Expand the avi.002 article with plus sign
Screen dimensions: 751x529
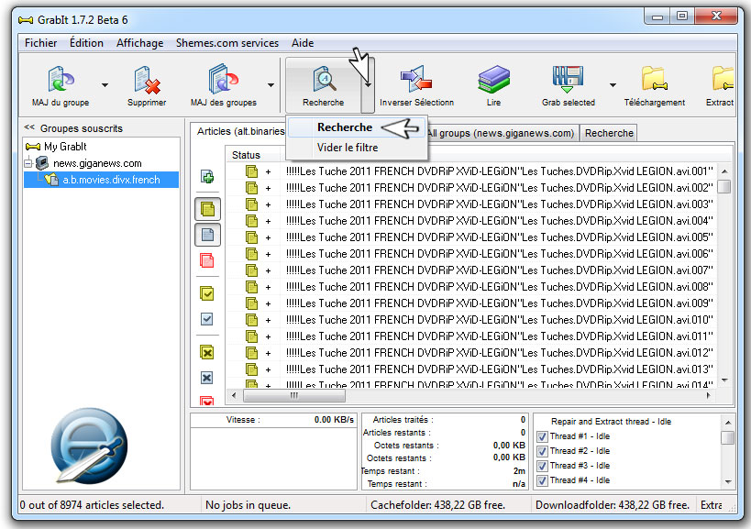268,188
